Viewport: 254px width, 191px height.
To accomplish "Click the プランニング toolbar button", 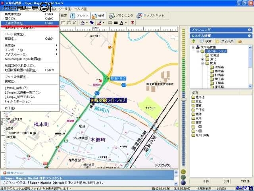I will click(x=121, y=16).
